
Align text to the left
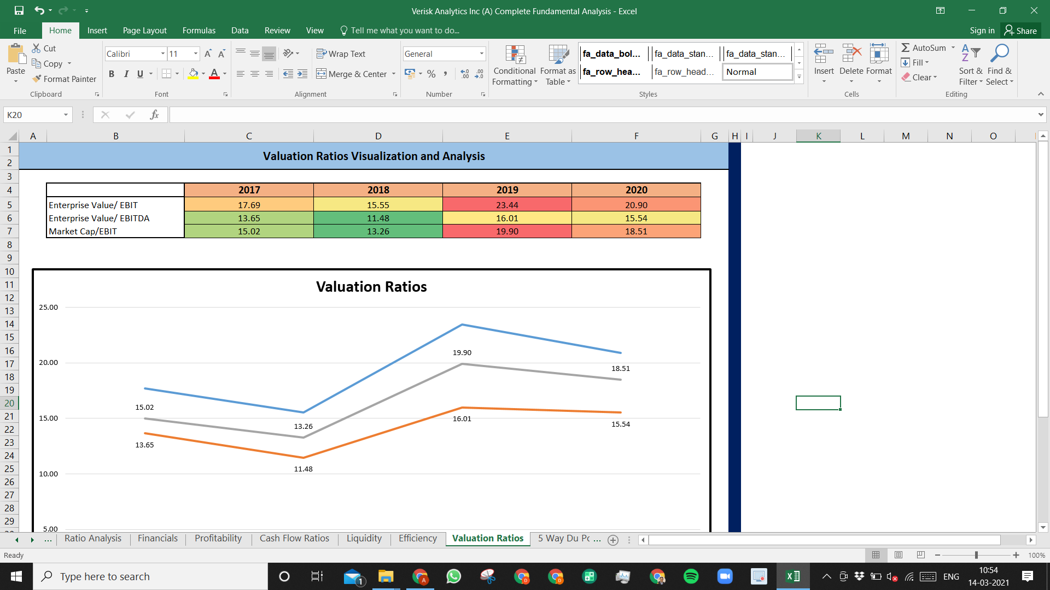(x=241, y=74)
